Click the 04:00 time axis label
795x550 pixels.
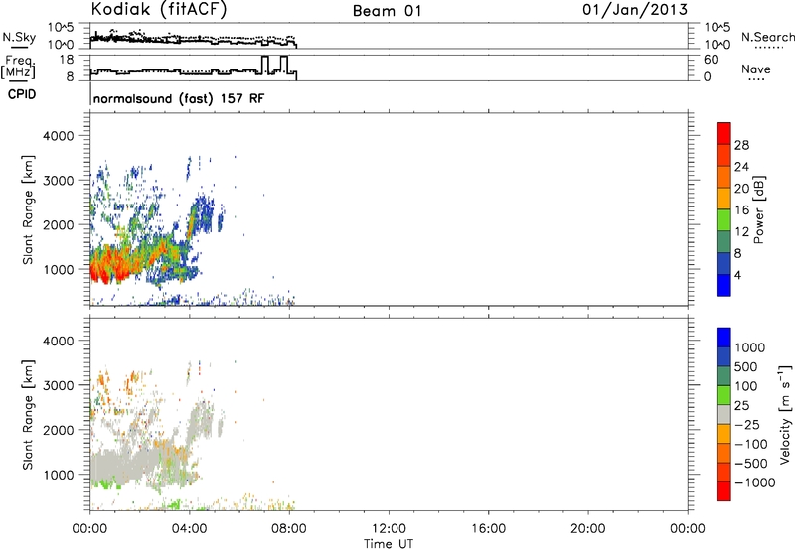click(x=189, y=528)
